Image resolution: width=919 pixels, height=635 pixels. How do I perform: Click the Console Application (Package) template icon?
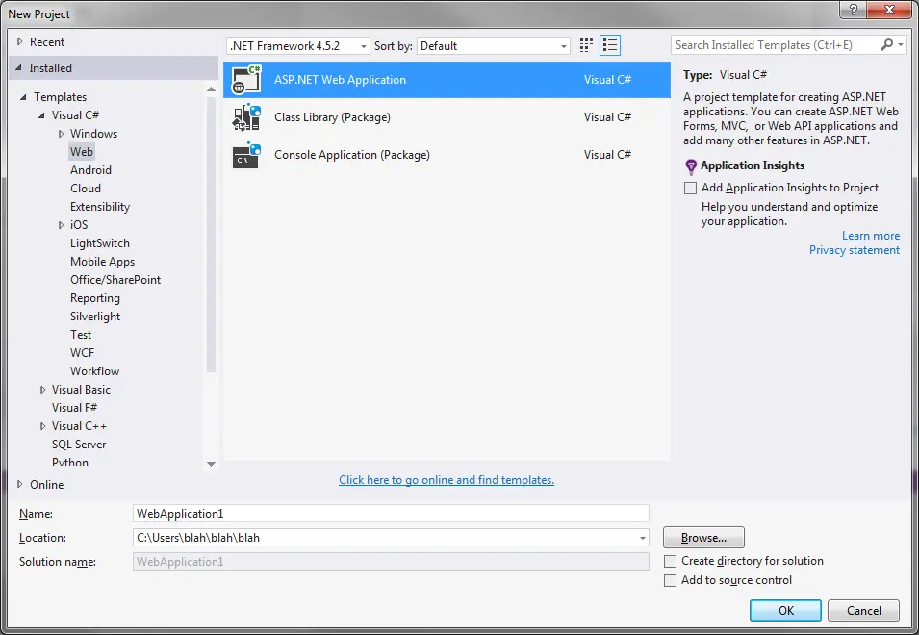click(247, 155)
